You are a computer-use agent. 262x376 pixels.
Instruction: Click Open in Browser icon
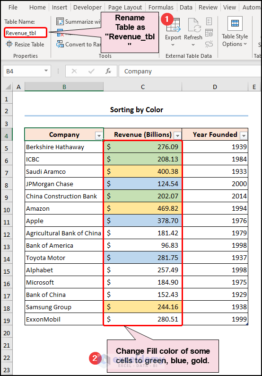coord(209,33)
